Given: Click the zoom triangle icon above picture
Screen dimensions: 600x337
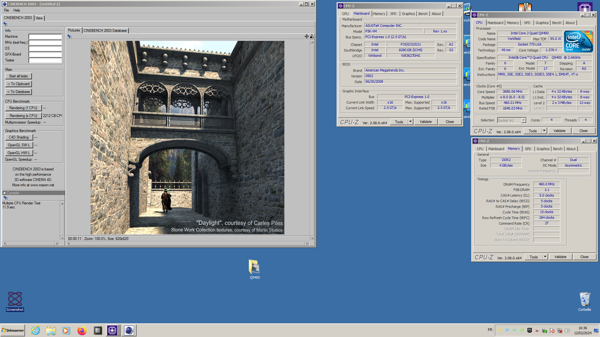Looking at the screenshot, I should tap(312, 37).
